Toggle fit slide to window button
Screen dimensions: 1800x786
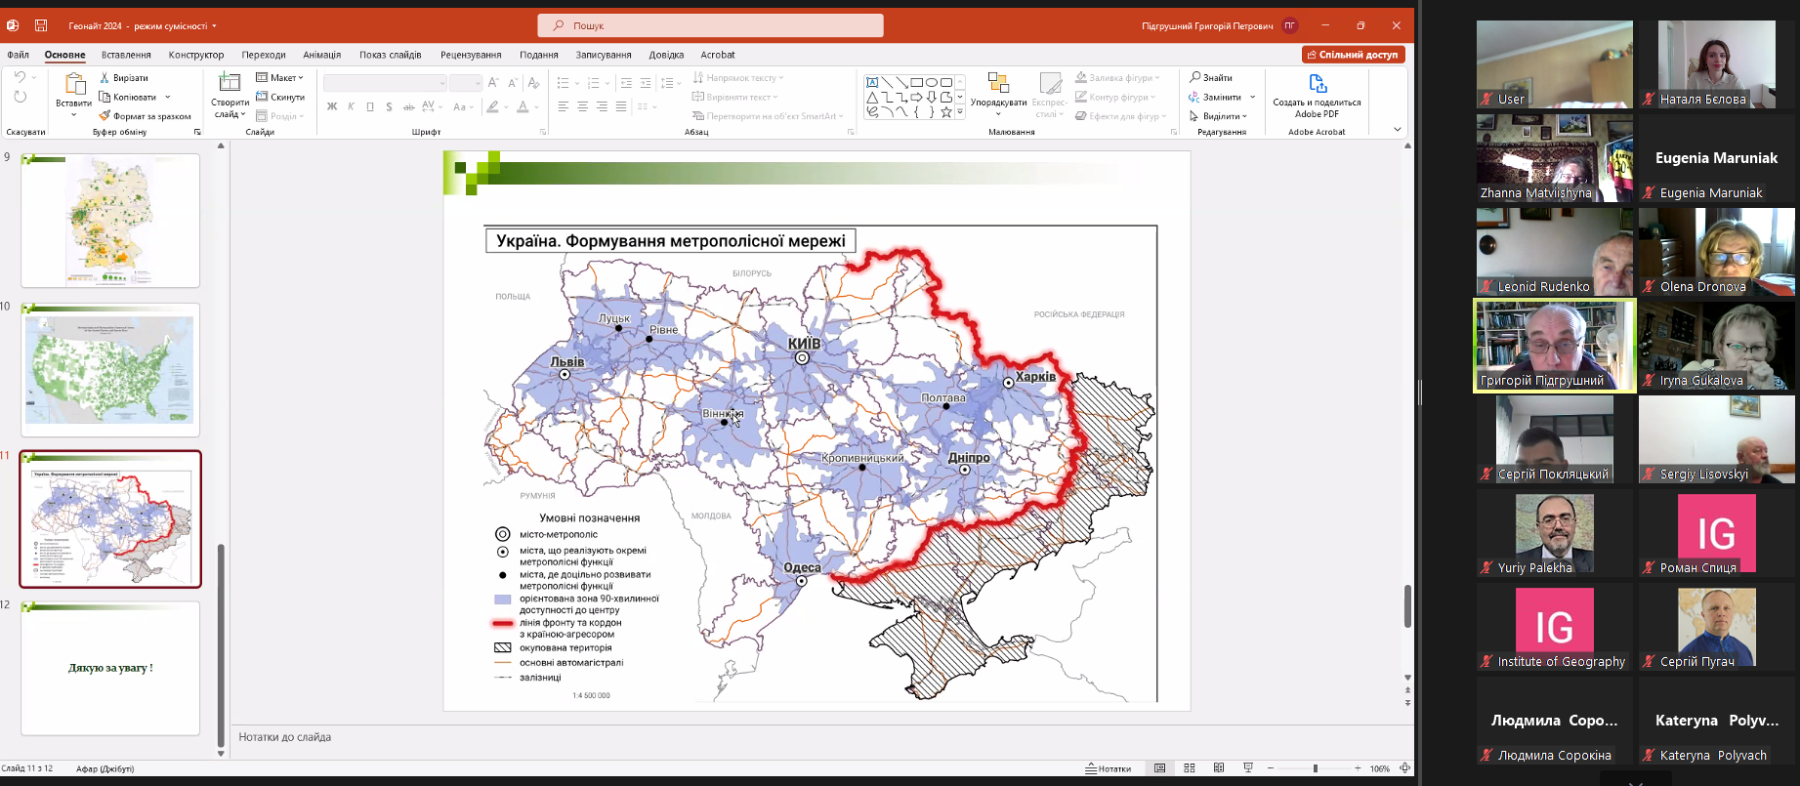click(1404, 768)
